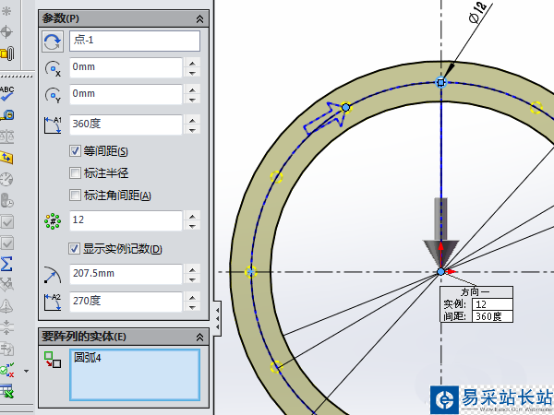This screenshot has height=415, width=554.
Task: Click the reverse direction button beside 点-1
Action: [53, 41]
